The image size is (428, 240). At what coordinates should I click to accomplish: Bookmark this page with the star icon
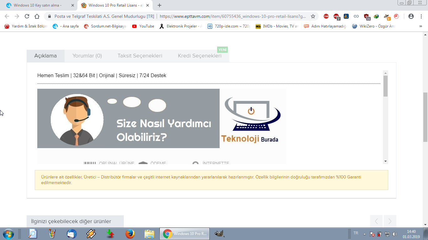click(313, 16)
